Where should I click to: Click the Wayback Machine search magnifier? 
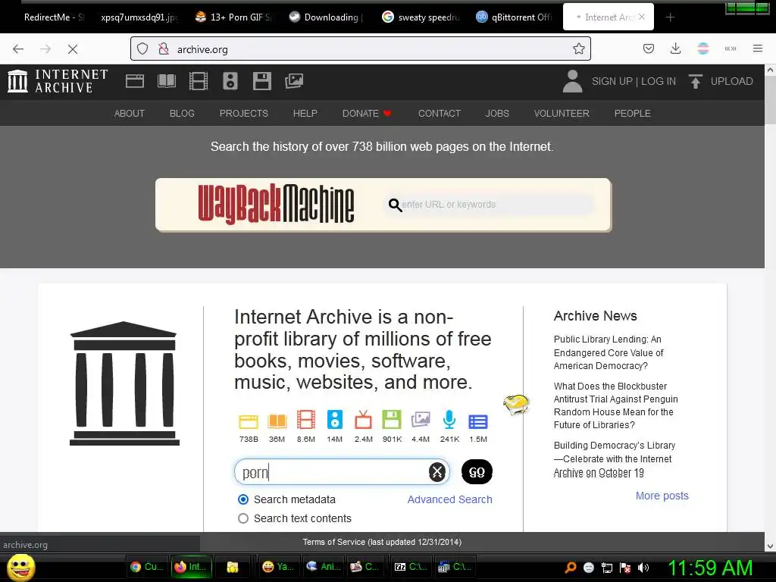point(394,205)
